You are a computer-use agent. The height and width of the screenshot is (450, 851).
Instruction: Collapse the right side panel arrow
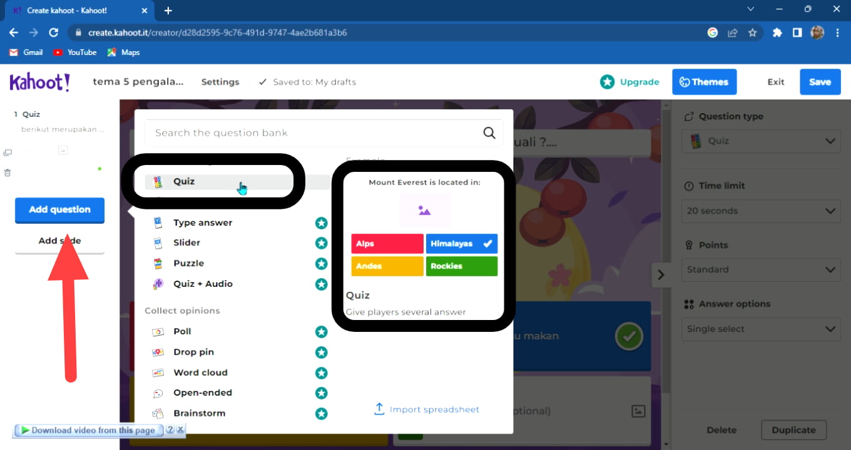click(x=661, y=275)
